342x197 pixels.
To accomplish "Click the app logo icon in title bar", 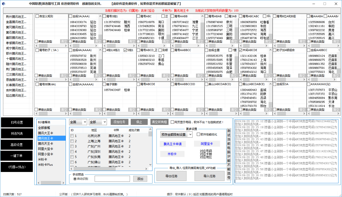I will 4,4.
